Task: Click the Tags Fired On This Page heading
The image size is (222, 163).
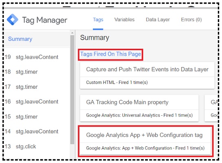Action: 110,54
